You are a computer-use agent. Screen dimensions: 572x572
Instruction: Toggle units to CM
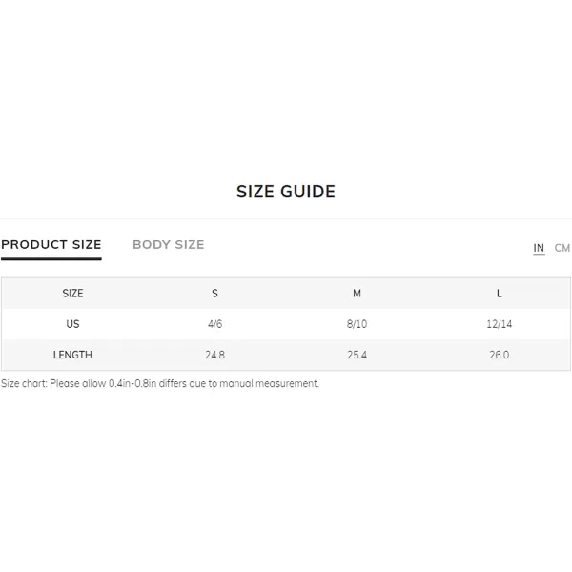[x=562, y=248]
